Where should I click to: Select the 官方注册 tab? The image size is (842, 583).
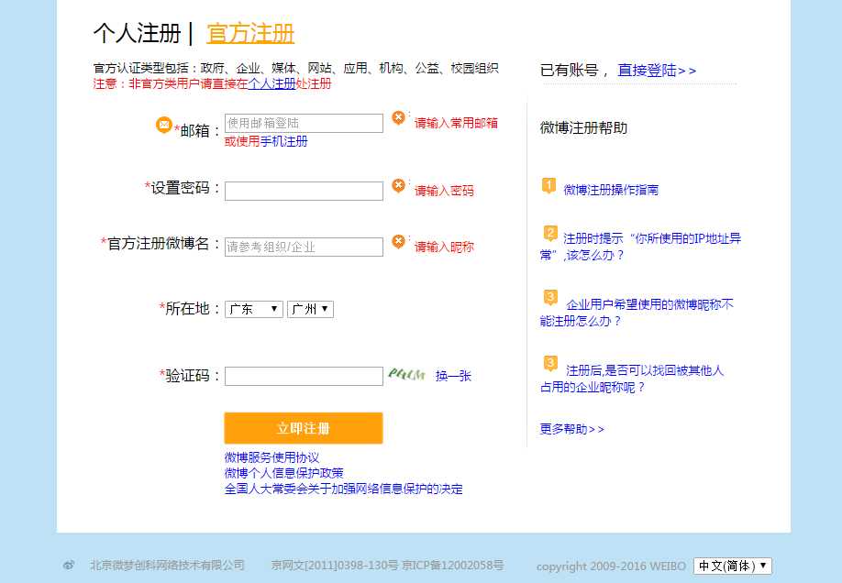click(250, 33)
